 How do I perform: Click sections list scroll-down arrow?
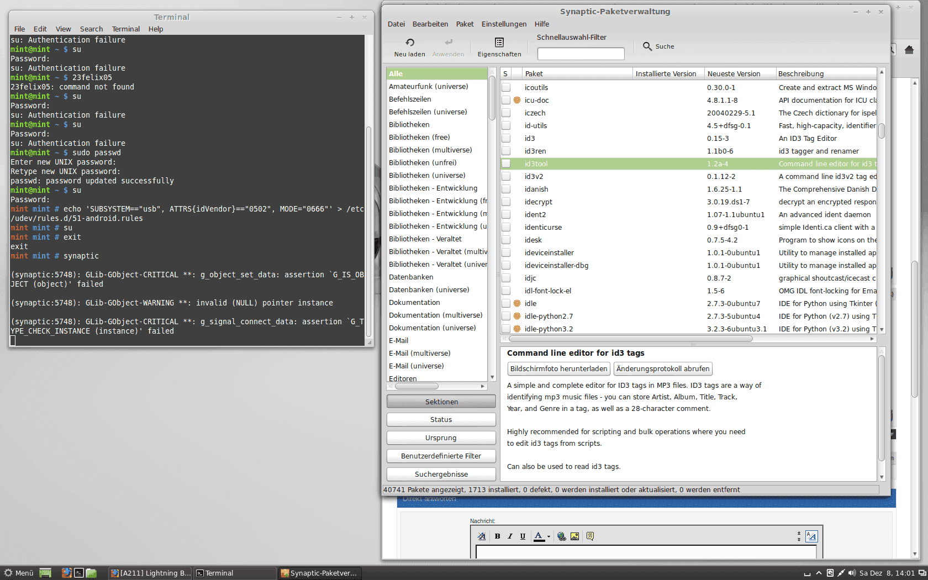(x=492, y=377)
